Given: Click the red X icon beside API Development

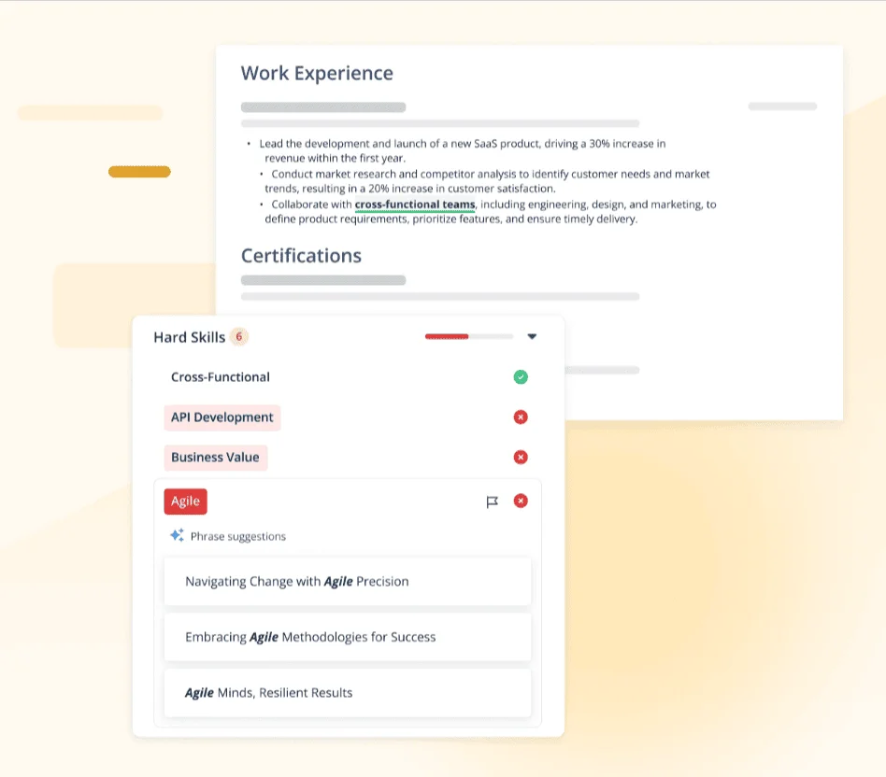Looking at the screenshot, I should (x=521, y=417).
